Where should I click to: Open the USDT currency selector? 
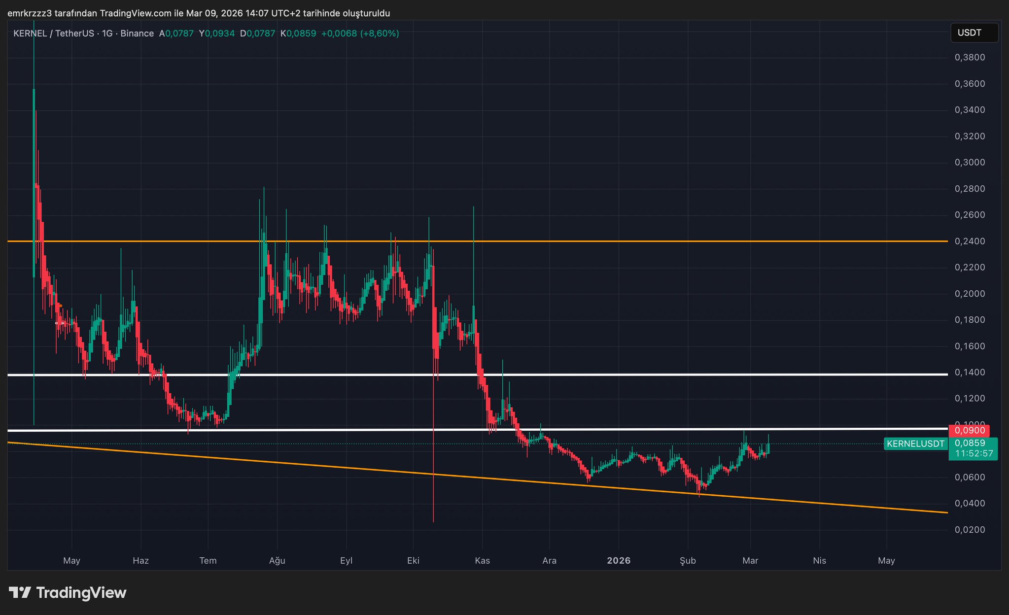click(974, 33)
